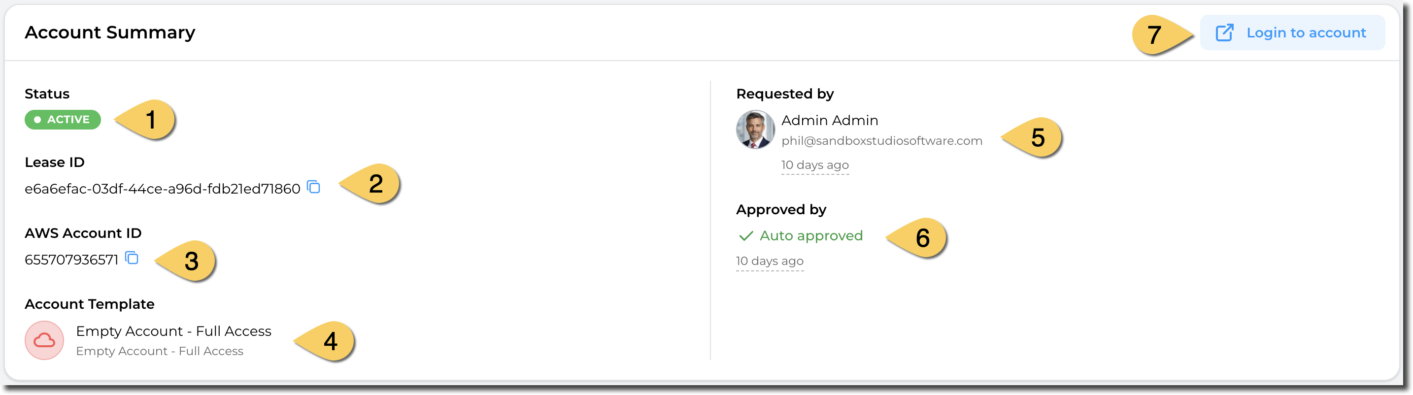Click the Admin Admin profile photo

pos(755,130)
